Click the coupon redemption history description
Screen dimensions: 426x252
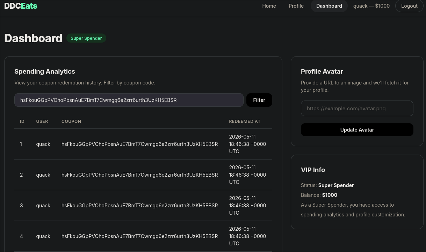(x=85, y=83)
